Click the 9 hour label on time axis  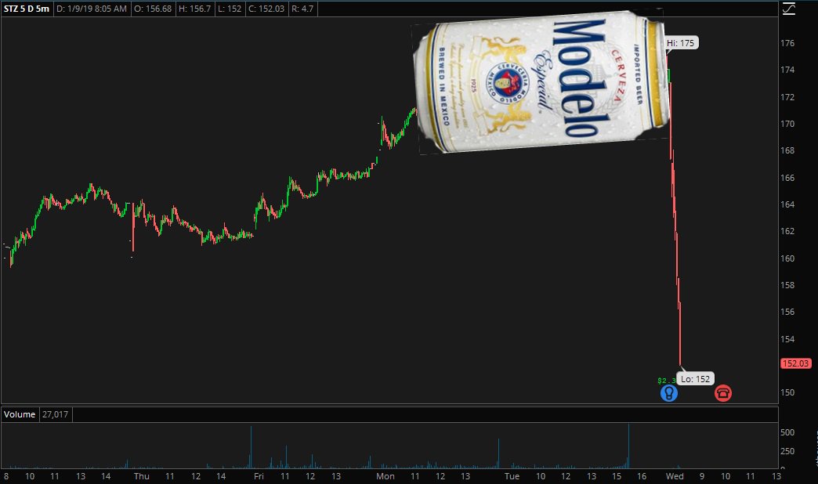pyautogui.click(x=702, y=476)
